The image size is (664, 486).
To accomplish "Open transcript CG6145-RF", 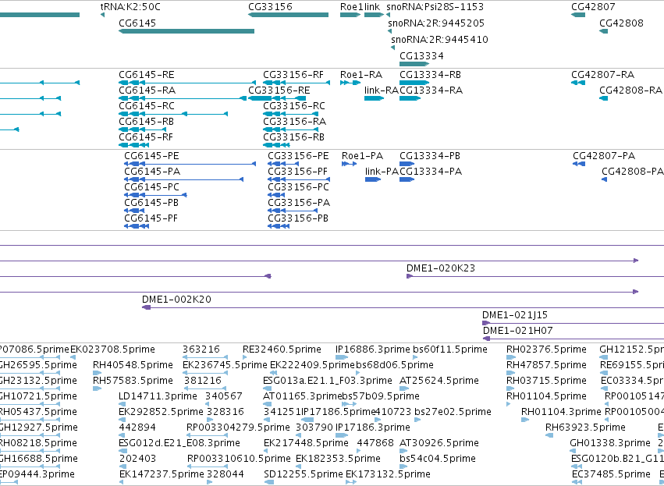I will point(134,145).
